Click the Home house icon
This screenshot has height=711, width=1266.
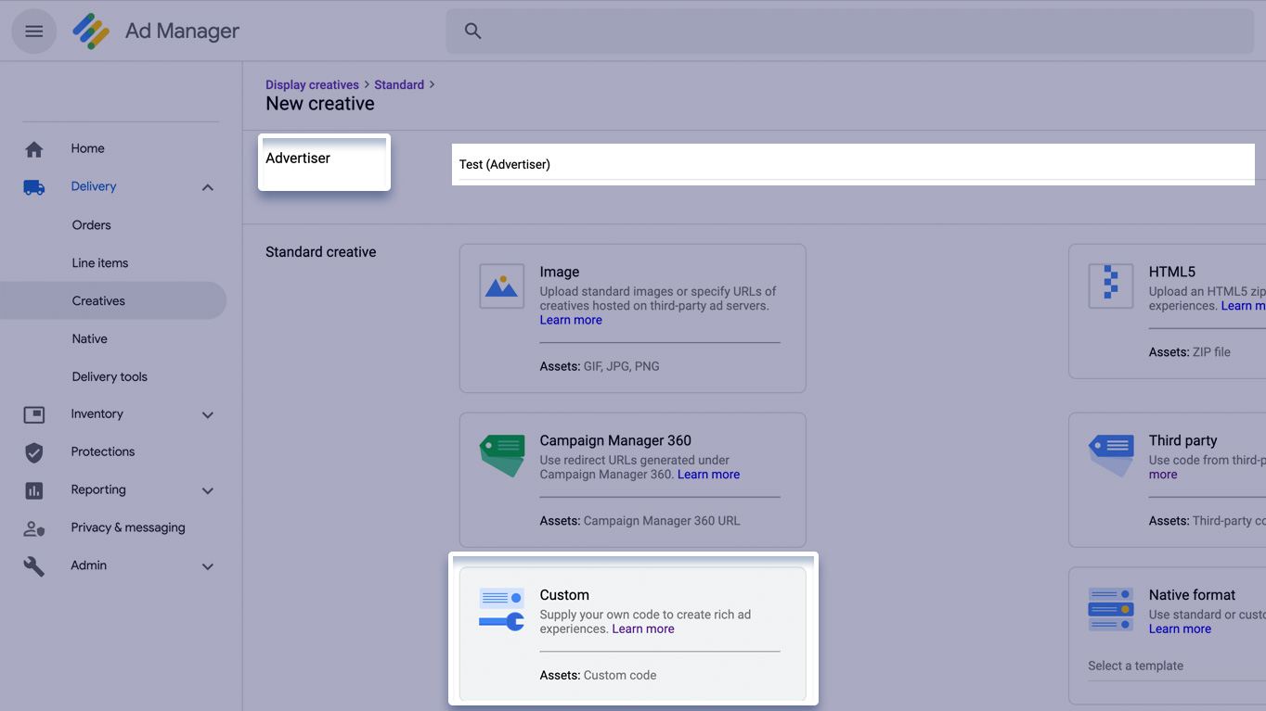[34, 149]
